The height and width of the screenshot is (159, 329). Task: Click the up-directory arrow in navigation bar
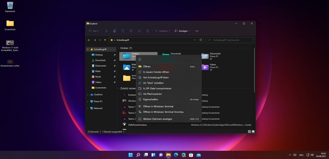coord(105,40)
